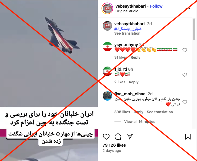Like ysyn.mhyny's comment heart
Screen dimensions: 197x161
185,50
